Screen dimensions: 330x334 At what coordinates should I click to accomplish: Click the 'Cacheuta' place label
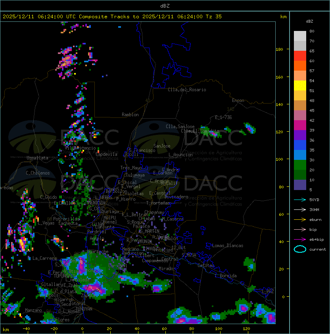click(x=68, y=223)
